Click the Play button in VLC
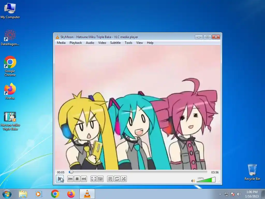This screenshot has height=199, width=265. (60, 179)
